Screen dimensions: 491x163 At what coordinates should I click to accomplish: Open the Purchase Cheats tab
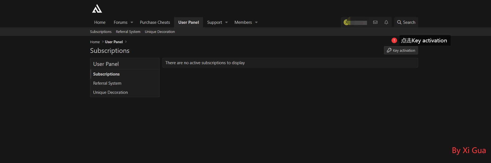(155, 22)
